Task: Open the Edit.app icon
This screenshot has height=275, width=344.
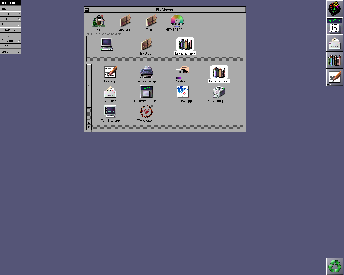Action: 110,72
